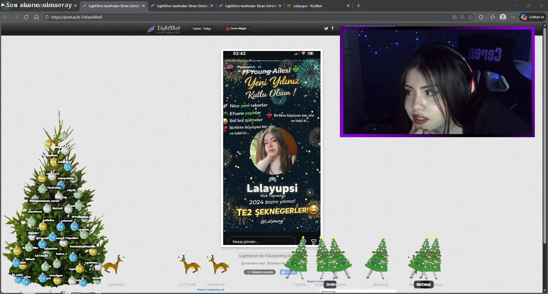Expand the Turkish - Türkçe language dropdown
548x294 pixels.
(203, 29)
